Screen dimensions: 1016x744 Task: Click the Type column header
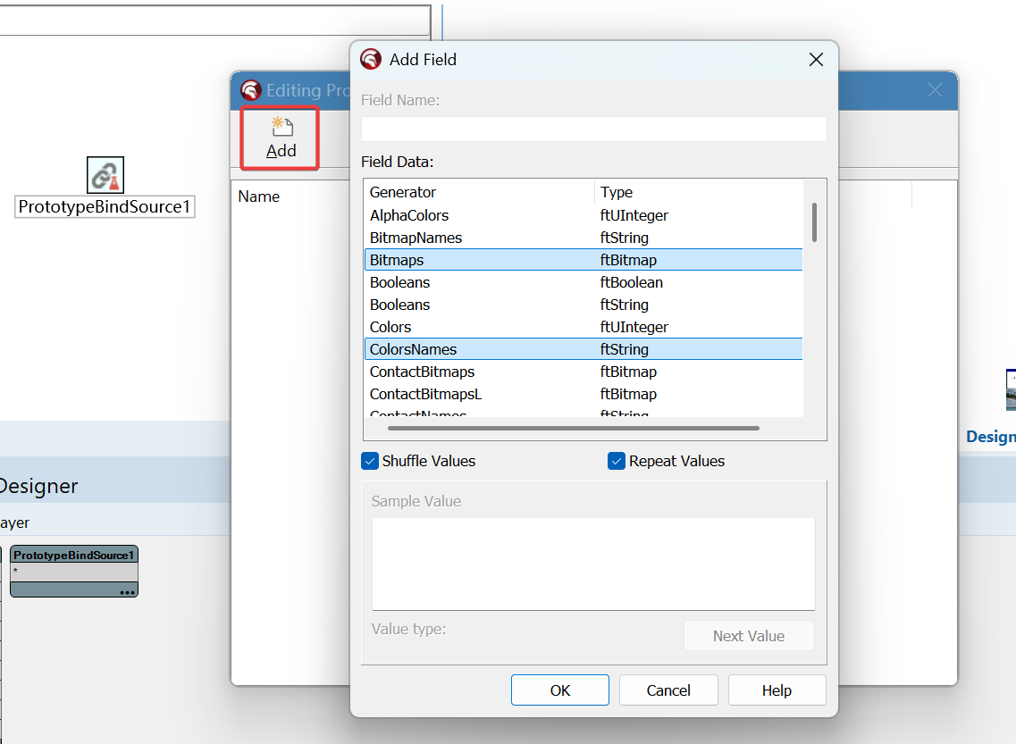[x=699, y=192]
